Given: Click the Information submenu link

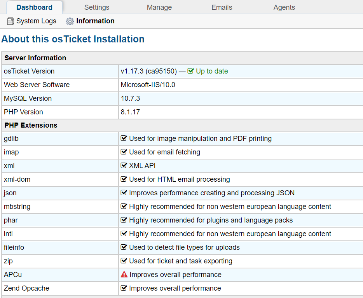Looking at the screenshot, I should [95, 21].
